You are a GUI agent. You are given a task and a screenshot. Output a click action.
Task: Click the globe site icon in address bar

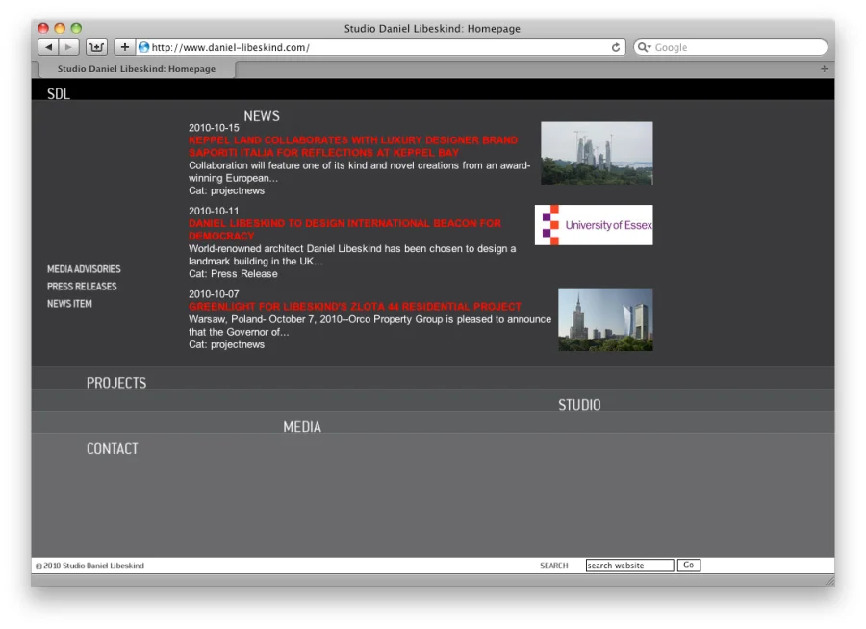(144, 47)
